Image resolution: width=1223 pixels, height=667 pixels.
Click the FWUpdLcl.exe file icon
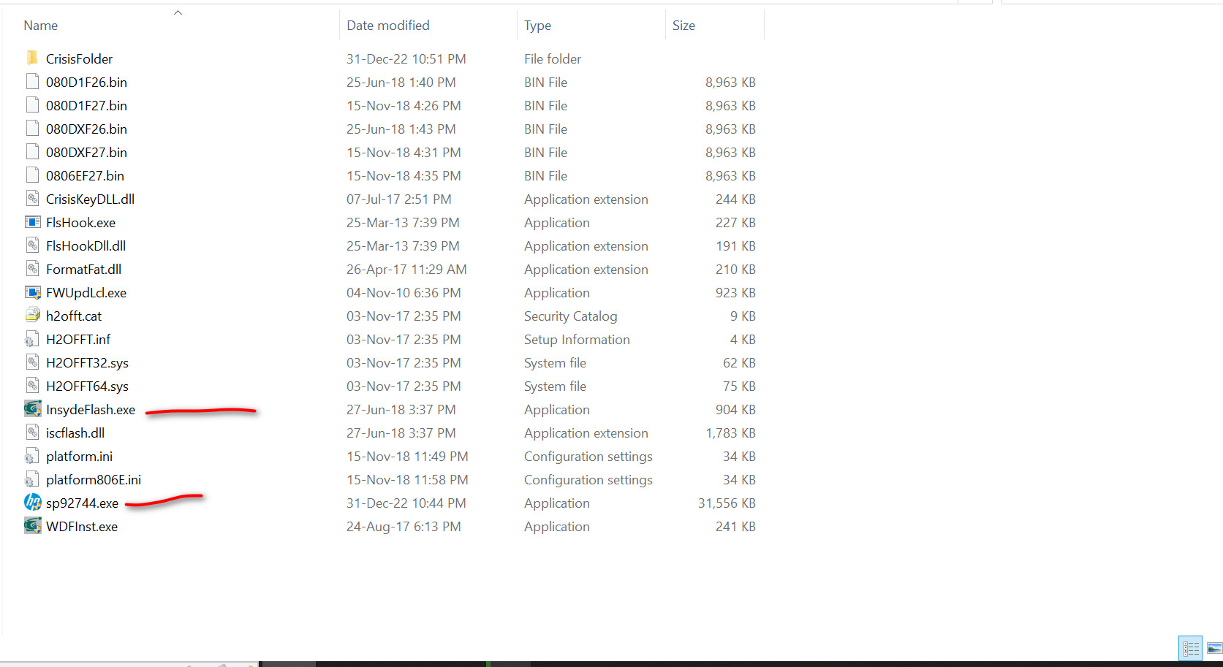32,292
